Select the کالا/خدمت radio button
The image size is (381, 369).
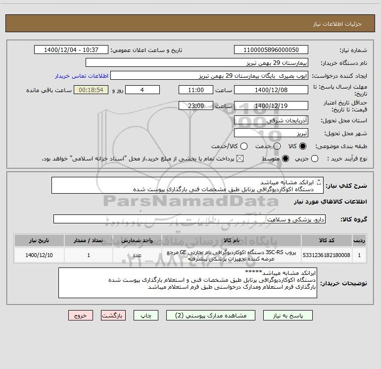(x=244, y=146)
